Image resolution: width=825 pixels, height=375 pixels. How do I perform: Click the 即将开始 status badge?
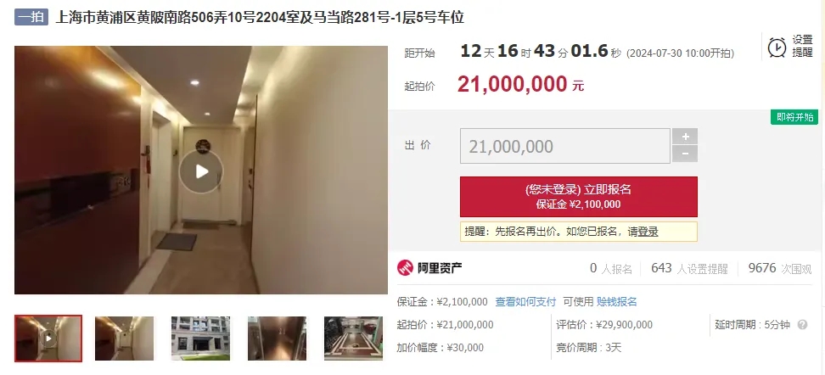794,117
